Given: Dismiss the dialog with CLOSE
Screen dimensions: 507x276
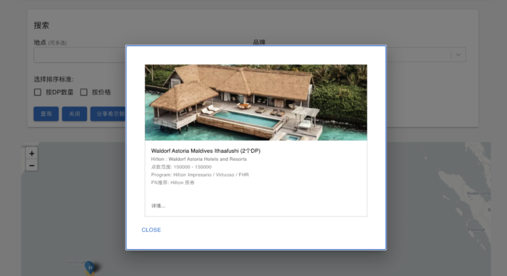Looking at the screenshot, I should tap(151, 230).
